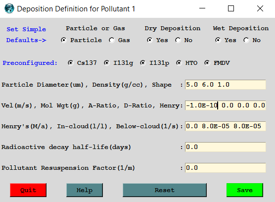Click the In-cloud and Below-cloud values field
The height and width of the screenshot is (202, 275).
[x=226, y=126]
